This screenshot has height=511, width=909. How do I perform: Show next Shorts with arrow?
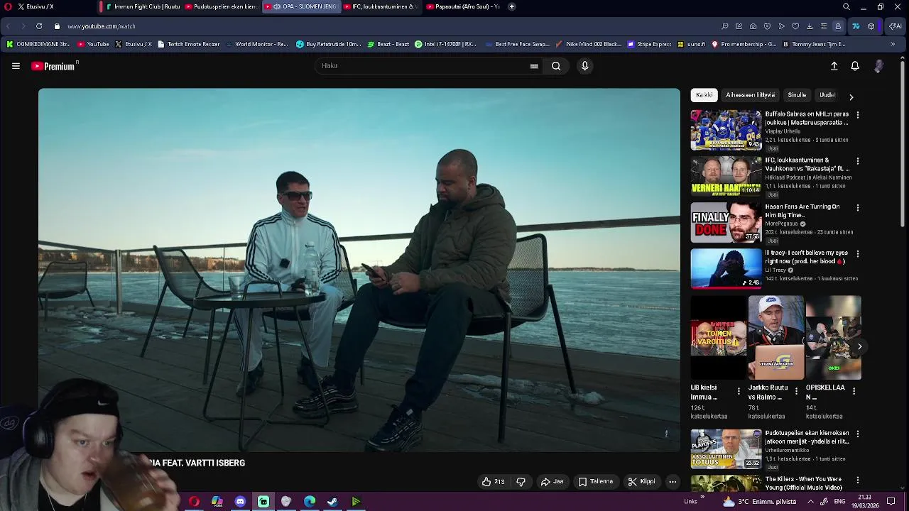pyautogui.click(x=859, y=346)
